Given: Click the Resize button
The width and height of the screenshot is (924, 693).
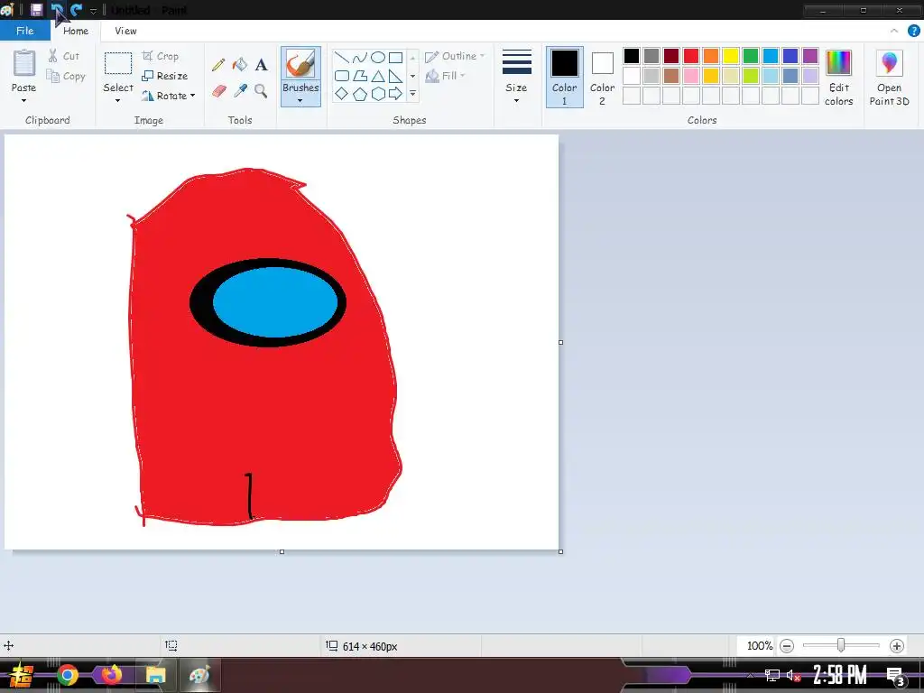Looking at the screenshot, I should [x=165, y=76].
